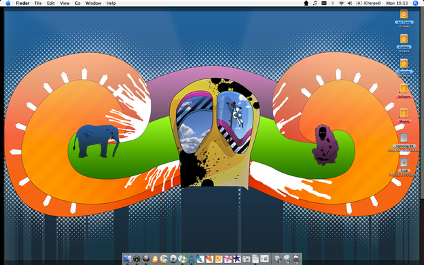Viewport: 424px width, 265px height.
Task: Open the Edit menu
Action: (51, 3)
